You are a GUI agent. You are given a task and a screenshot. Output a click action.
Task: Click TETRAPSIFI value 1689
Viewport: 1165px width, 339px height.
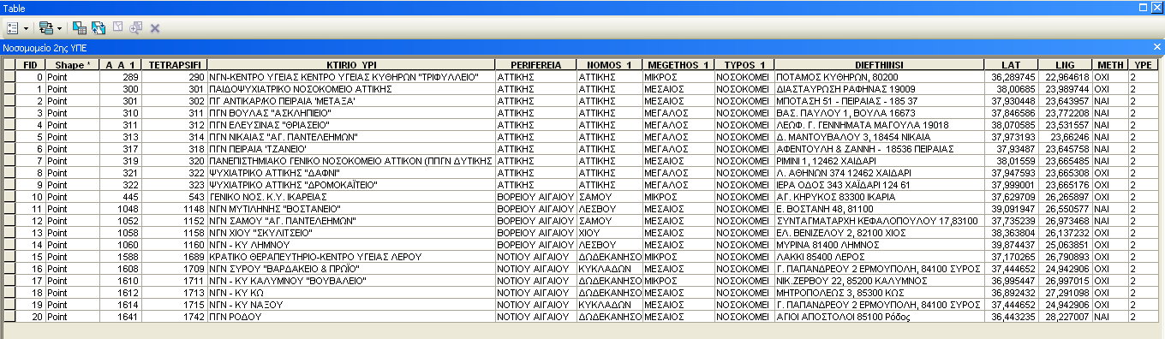174,257
